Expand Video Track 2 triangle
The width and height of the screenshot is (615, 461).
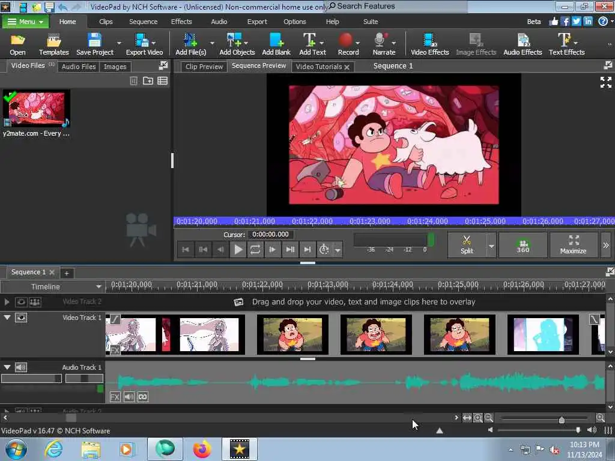[7, 302]
